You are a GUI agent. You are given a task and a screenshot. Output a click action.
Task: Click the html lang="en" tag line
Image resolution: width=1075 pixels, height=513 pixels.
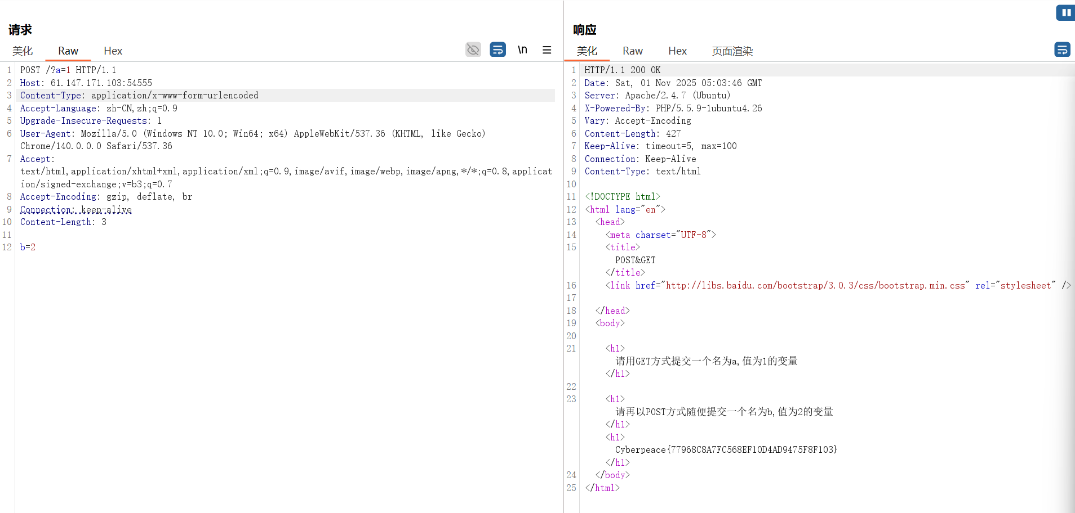pyautogui.click(x=625, y=210)
